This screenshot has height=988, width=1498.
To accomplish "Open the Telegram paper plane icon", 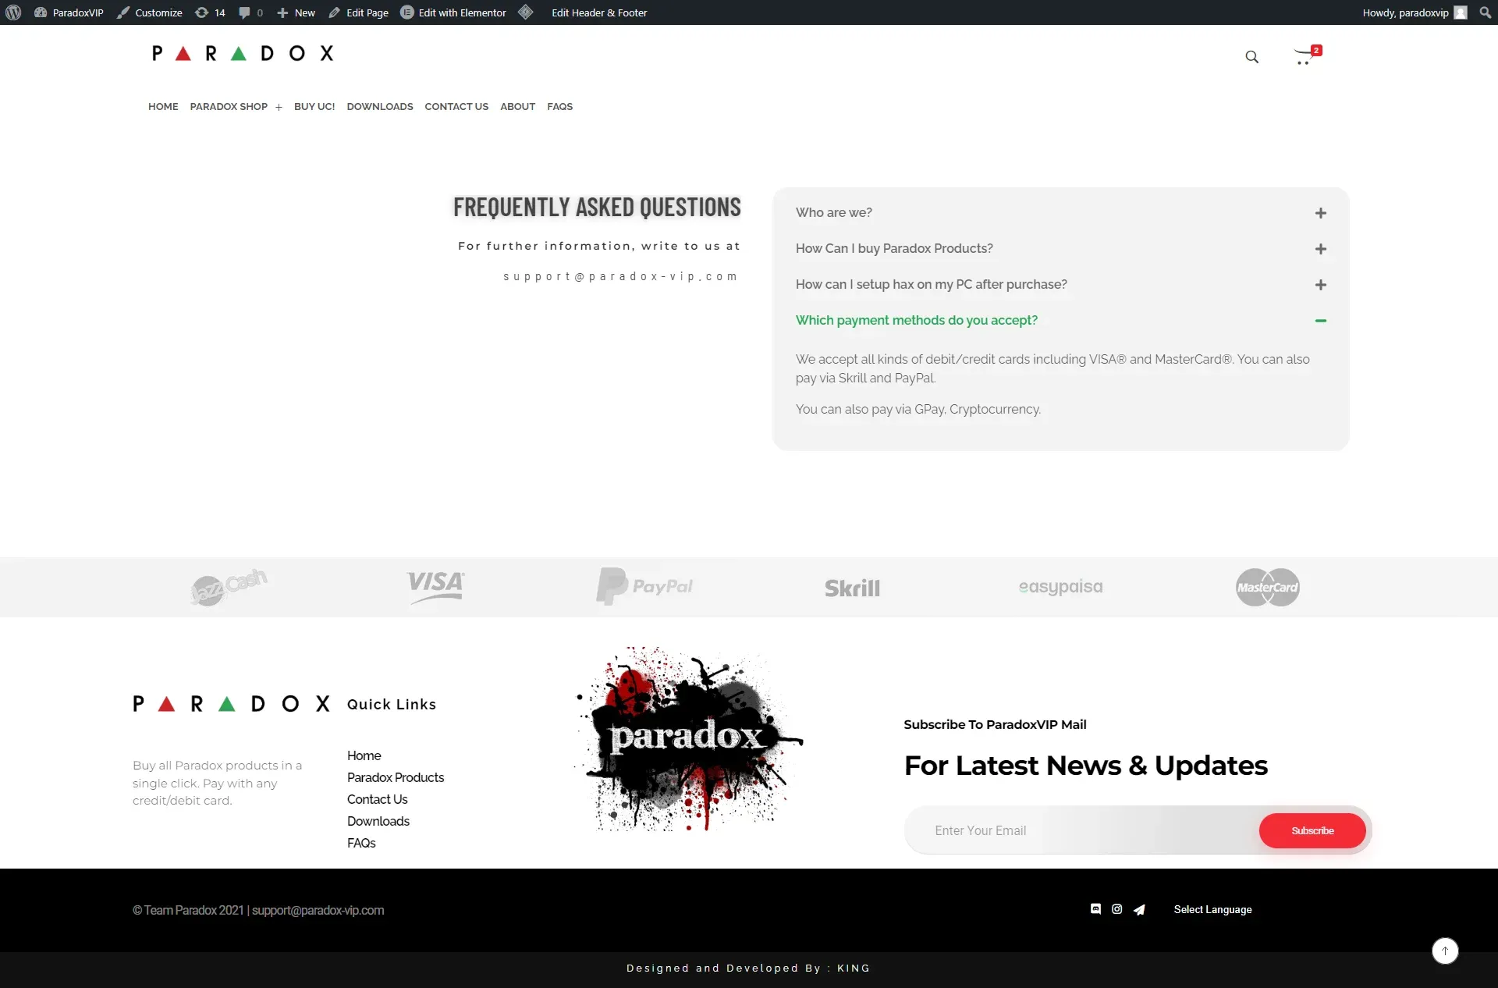I will [1139, 909].
